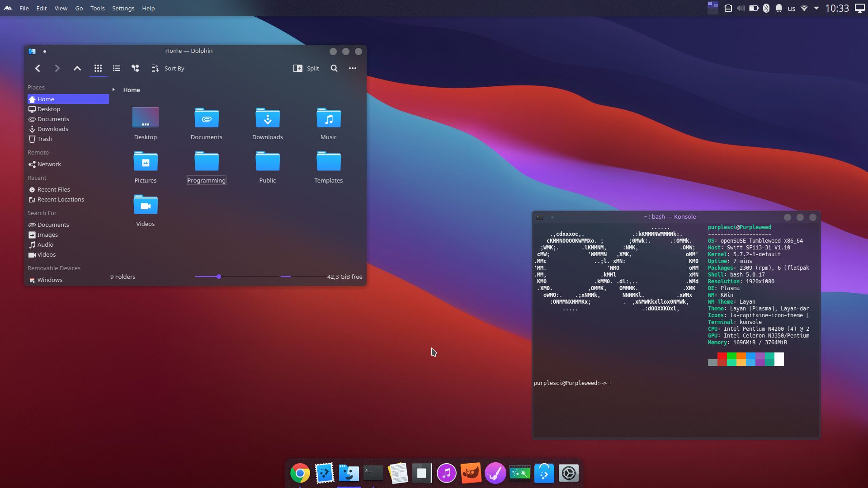Click the Bluetooth tray icon
This screenshot has width=868, height=488.
tap(766, 8)
